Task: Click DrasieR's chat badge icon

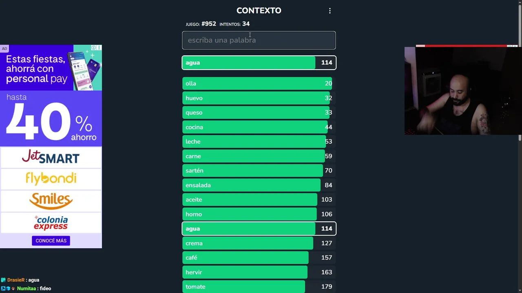Action: coord(3,280)
